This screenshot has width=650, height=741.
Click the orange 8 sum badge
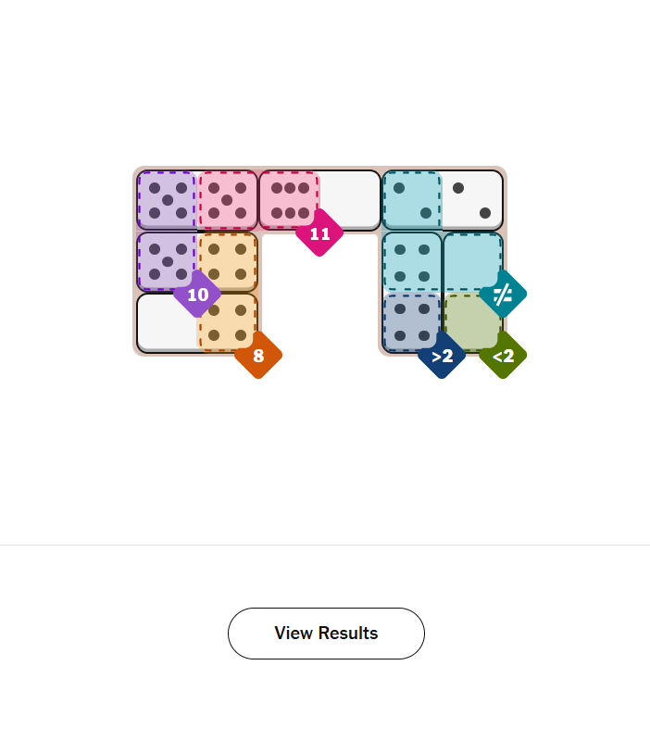258,356
